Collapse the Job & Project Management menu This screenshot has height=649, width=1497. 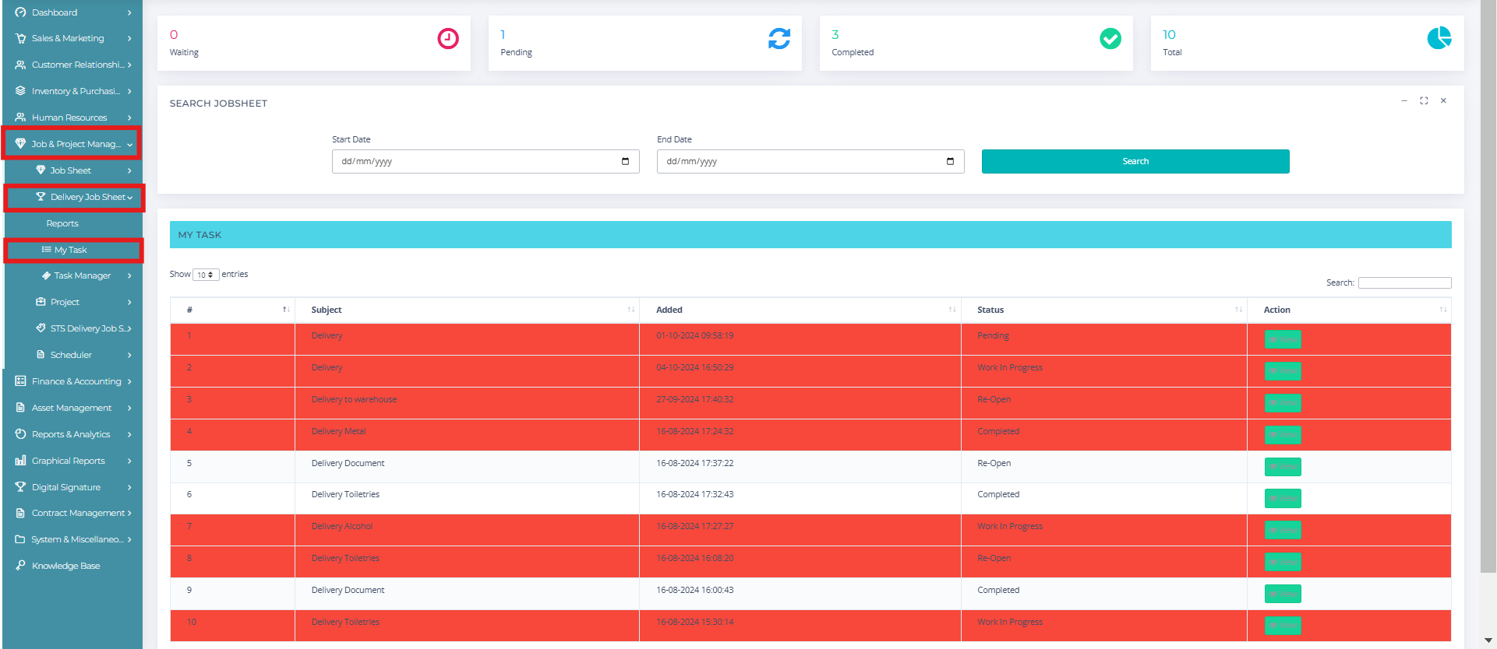pos(74,144)
